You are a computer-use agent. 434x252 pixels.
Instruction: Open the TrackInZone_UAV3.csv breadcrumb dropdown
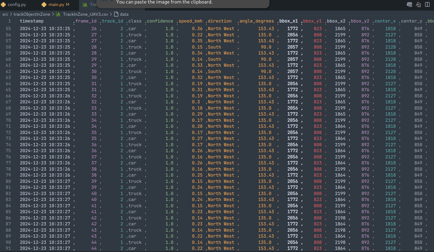pos(85,14)
